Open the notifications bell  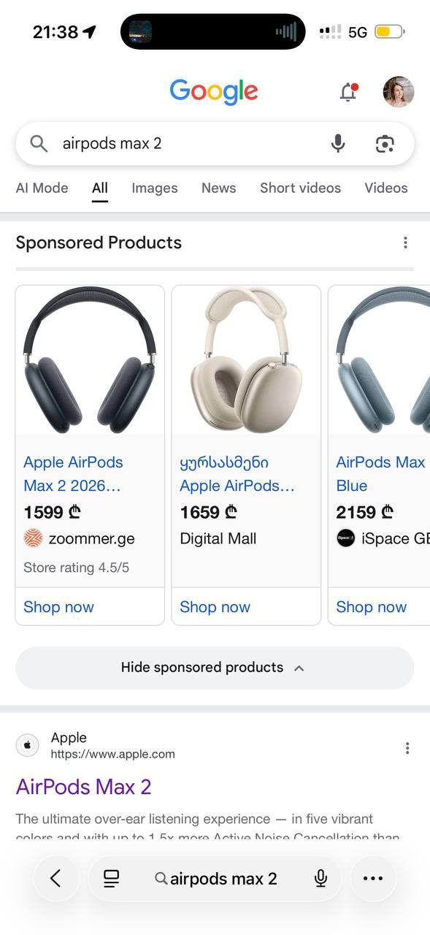pos(349,92)
